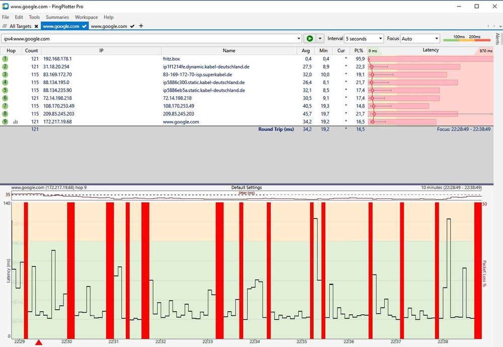Viewport: 503px width, 347px height.
Task: Expand the target address history dropdown
Action: click(299, 38)
